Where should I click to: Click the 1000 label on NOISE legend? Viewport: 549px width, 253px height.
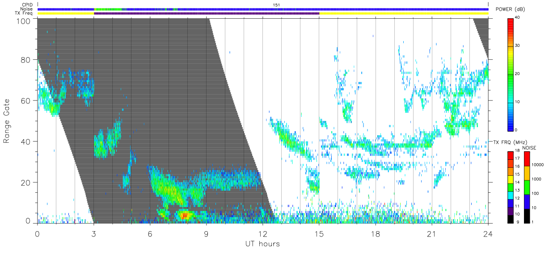(x=536, y=179)
